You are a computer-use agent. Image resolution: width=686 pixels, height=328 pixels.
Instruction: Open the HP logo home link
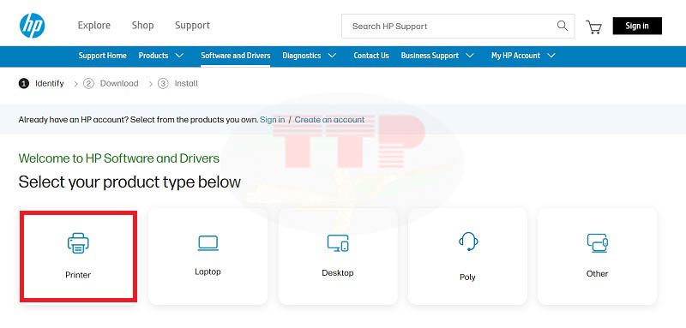(x=32, y=26)
